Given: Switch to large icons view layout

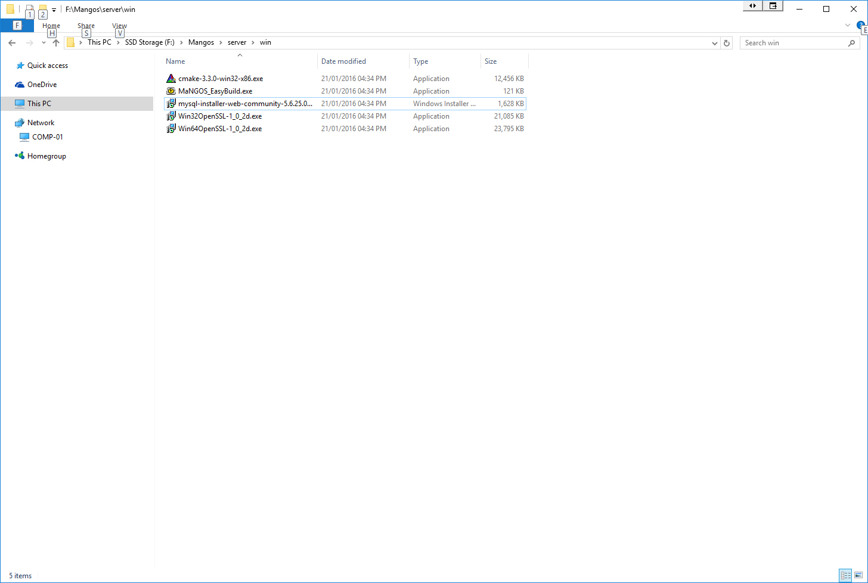Looking at the screenshot, I should 858,575.
